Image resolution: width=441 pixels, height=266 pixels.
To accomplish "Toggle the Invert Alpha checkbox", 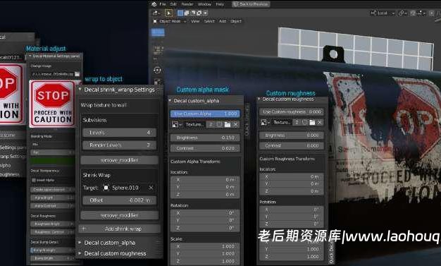I will click(x=34, y=180).
